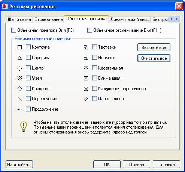Check the Продолжение snap mode

tap(28, 109)
